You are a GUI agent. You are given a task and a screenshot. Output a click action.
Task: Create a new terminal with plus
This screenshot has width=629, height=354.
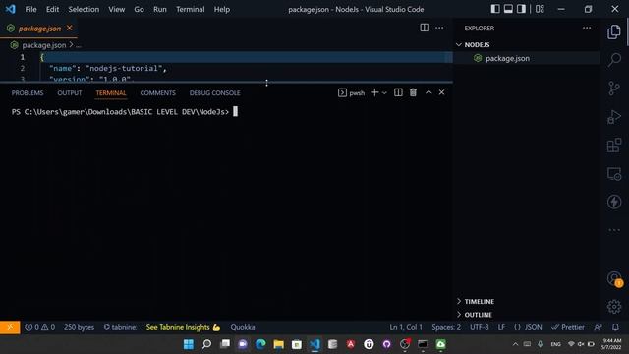[x=374, y=92]
